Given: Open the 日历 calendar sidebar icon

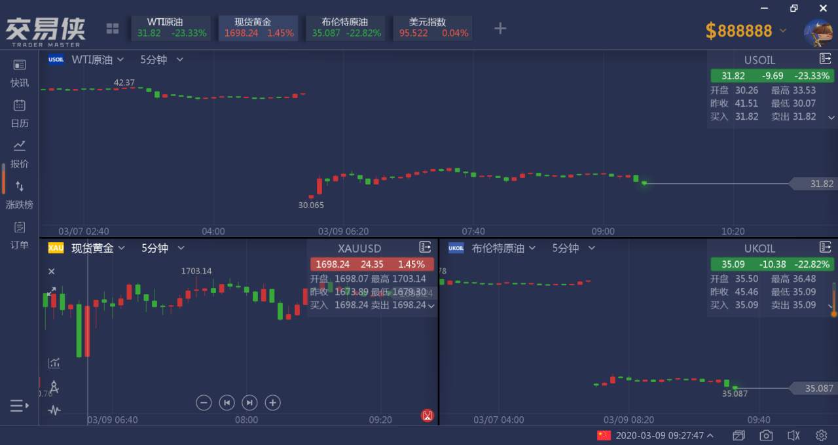Looking at the screenshot, I should [20, 105].
